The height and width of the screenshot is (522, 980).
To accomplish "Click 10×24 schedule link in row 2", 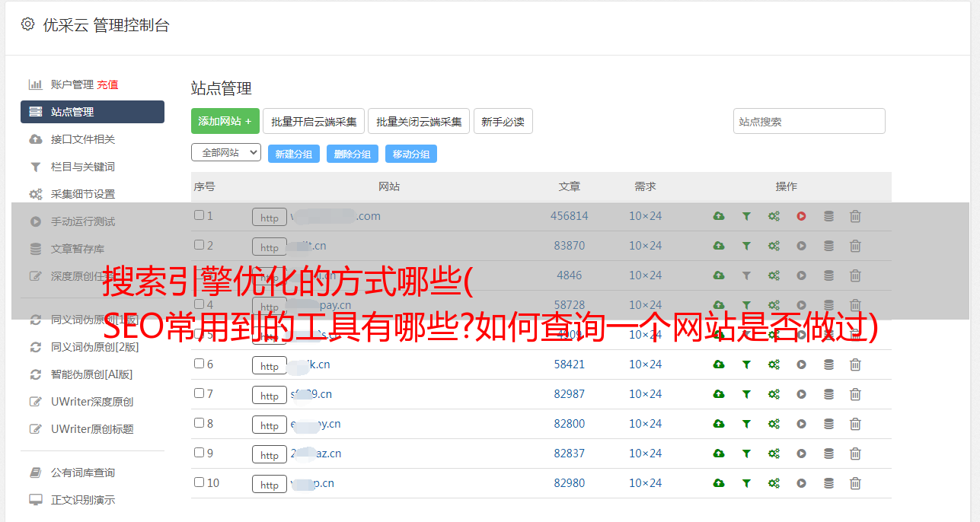I will pyautogui.click(x=645, y=246).
